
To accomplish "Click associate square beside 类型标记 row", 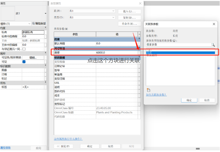I will (139, 104).
